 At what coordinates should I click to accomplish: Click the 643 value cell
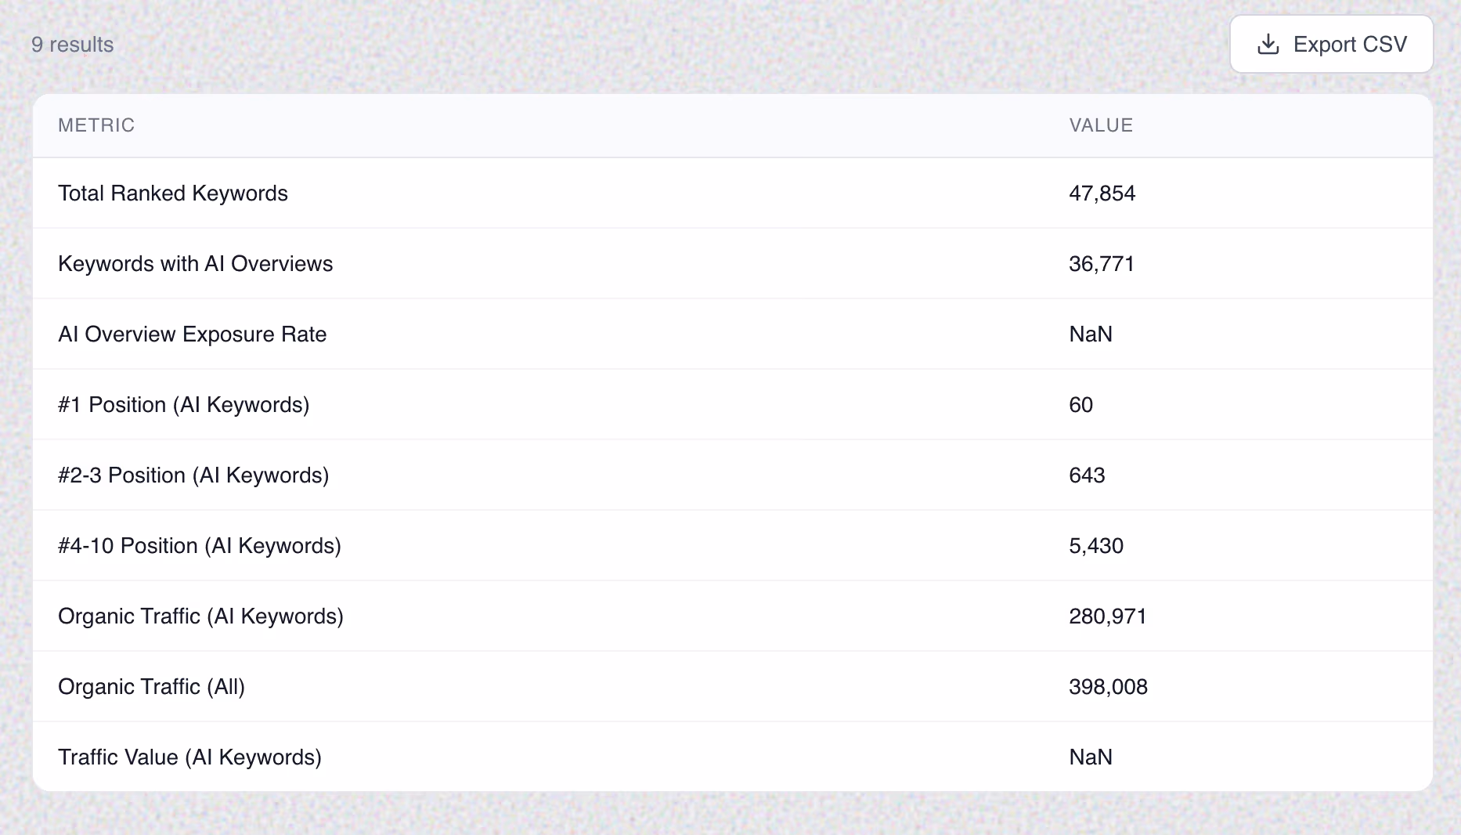point(1087,475)
